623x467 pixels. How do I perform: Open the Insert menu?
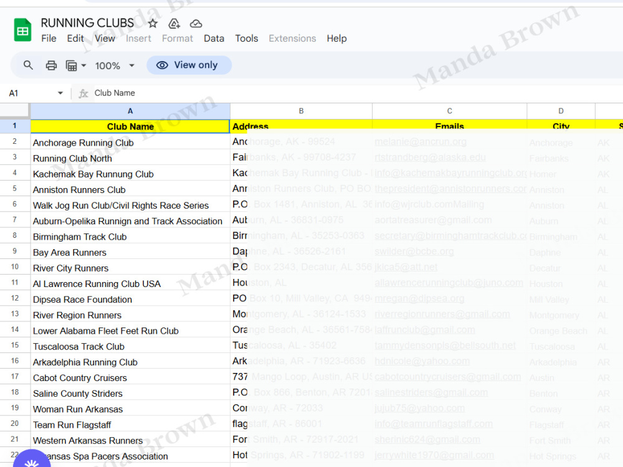(x=138, y=39)
